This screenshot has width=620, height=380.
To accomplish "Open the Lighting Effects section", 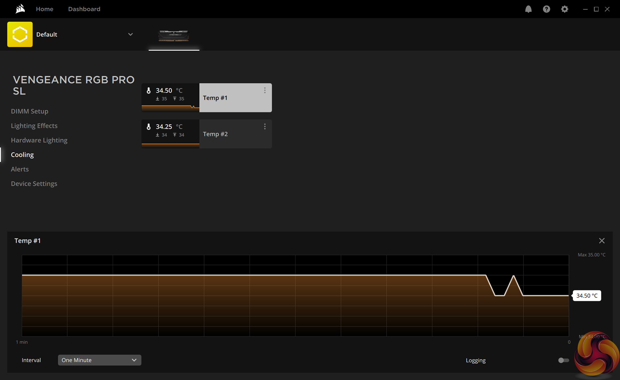I will 34,126.
